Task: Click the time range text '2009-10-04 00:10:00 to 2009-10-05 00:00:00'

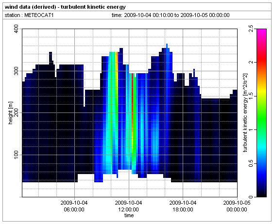Action: click(177, 15)
